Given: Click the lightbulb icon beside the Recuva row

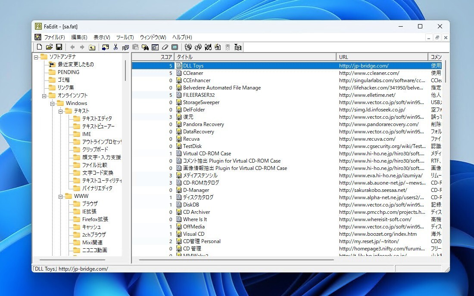Looking at the screenshot, I should coord(179,139).
